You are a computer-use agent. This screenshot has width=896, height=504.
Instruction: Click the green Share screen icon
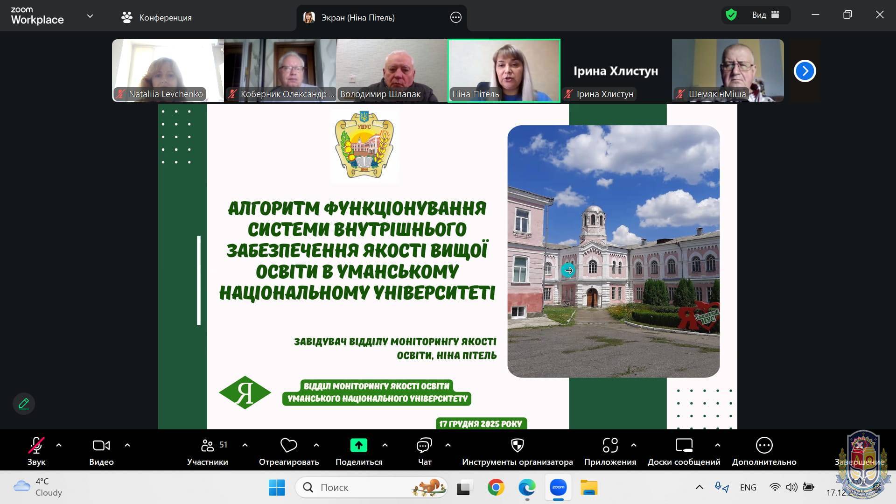tap(358, 446)
